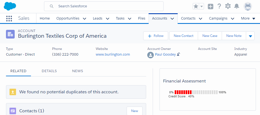260x115 pixels.
Task: Expand the Campaigns tab chevron
Action: [233, 18]
